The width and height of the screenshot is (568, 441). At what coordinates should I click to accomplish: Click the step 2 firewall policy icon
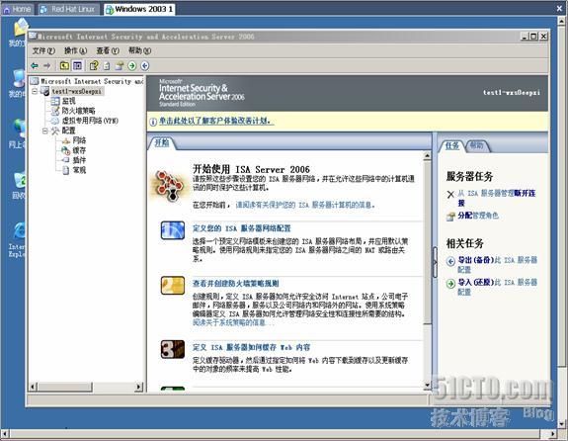(x=173, y=286)
